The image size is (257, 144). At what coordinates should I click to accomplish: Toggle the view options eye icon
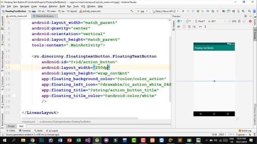pos(179,27)
